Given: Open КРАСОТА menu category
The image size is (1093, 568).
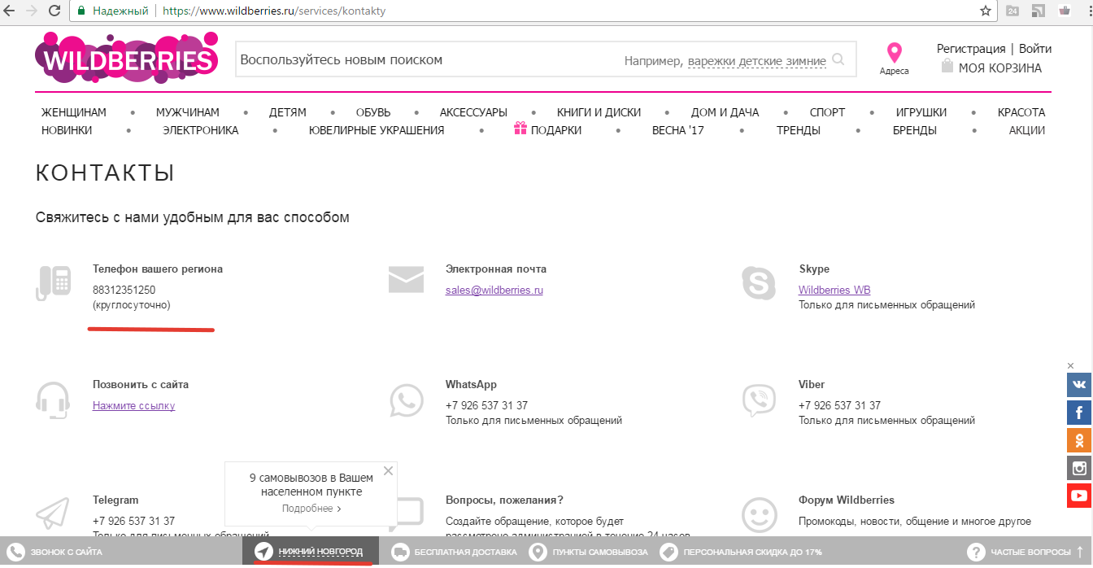Looking at the screenshot, I should tap(1021, 112).
